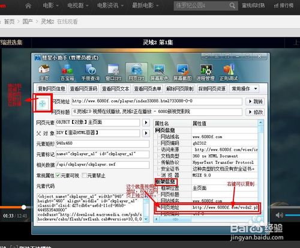This screenshot has width=300, height=248.
Task: Open the 屏幕取色 color picker tool
Action: (160, 72)
